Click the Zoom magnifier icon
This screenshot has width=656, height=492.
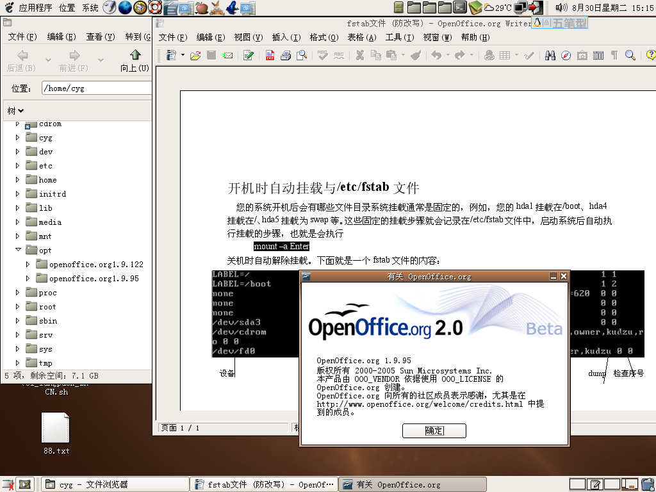(x=630, y=55)
